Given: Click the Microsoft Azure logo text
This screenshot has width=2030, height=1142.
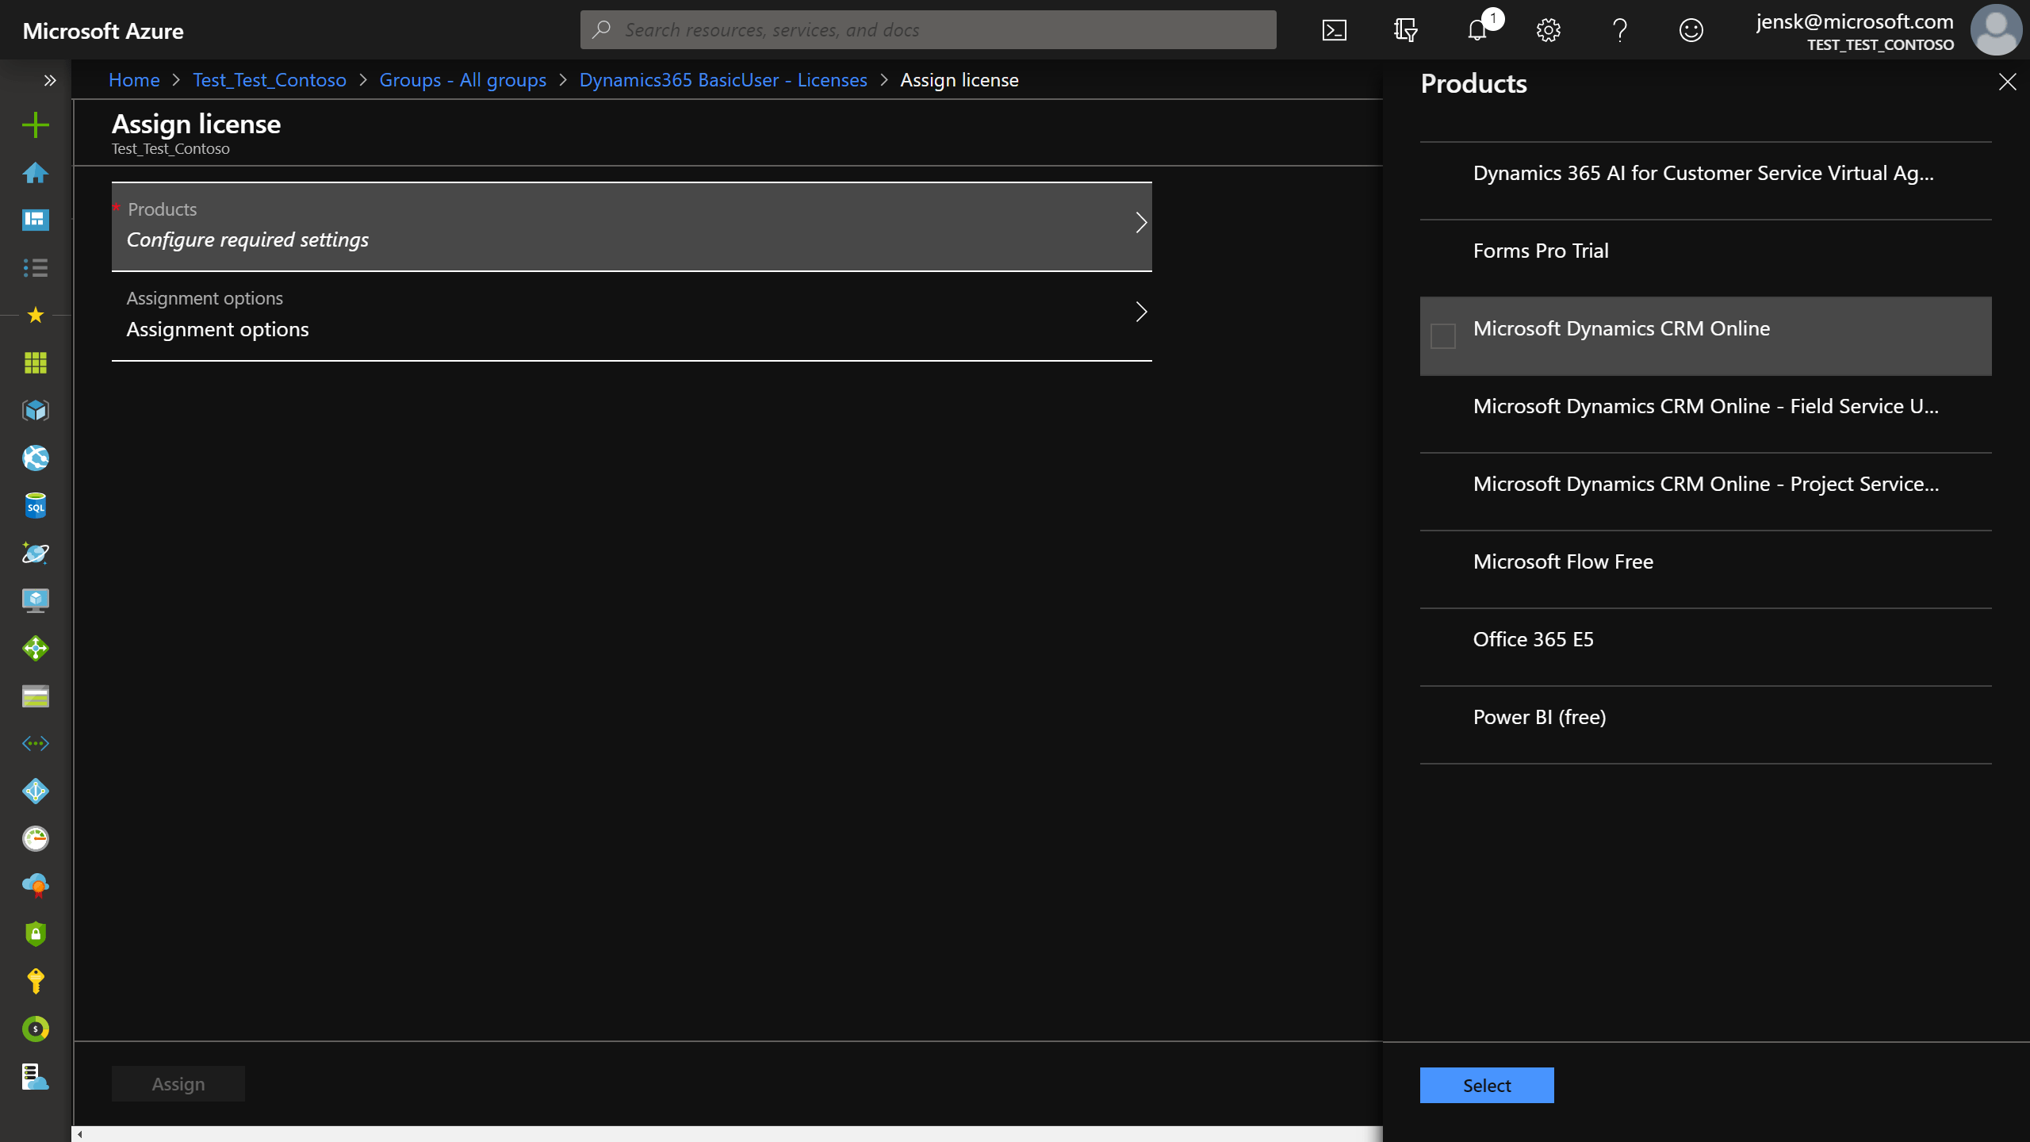Looking at the screenshot, I should click(103, 31).
